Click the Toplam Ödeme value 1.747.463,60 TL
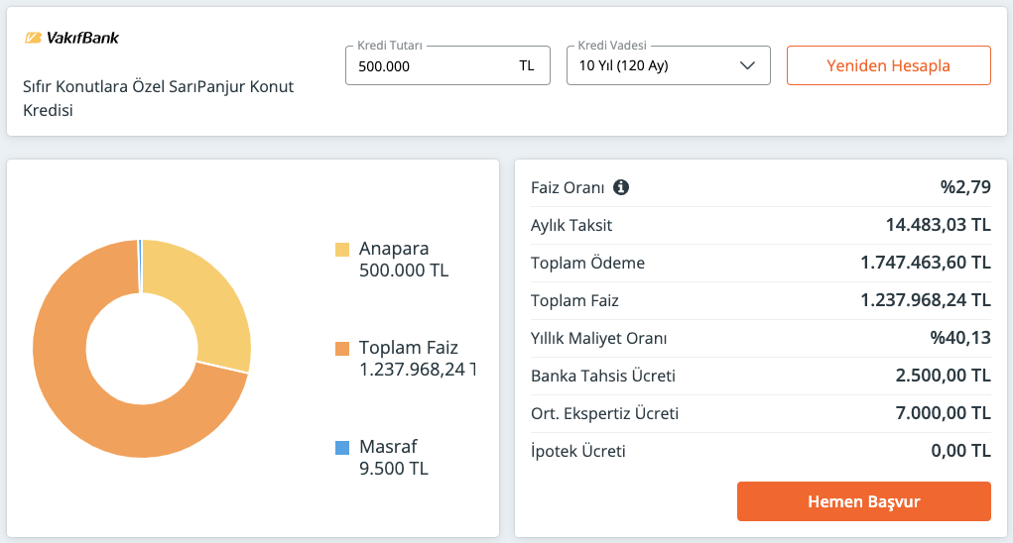The image size is (1013, 543). 925,263
